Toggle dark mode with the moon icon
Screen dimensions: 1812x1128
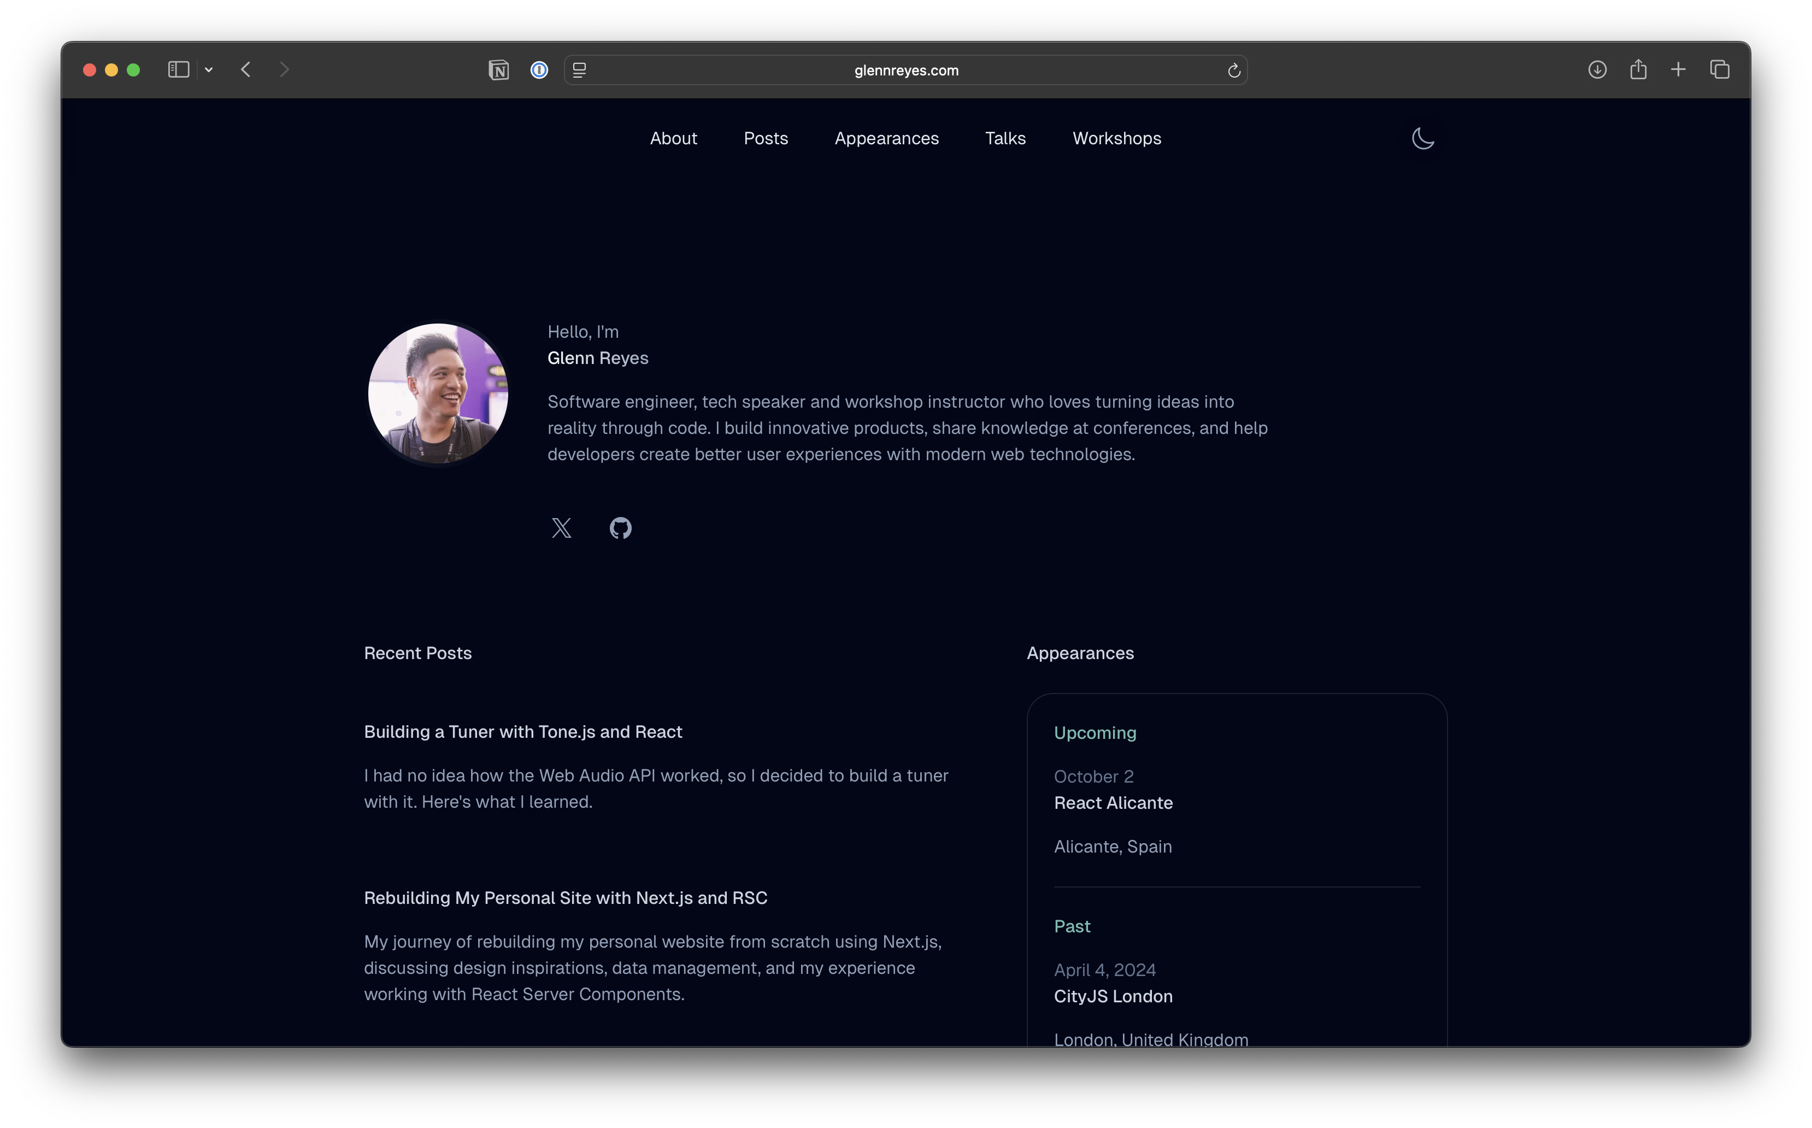tap(1422, 139)
